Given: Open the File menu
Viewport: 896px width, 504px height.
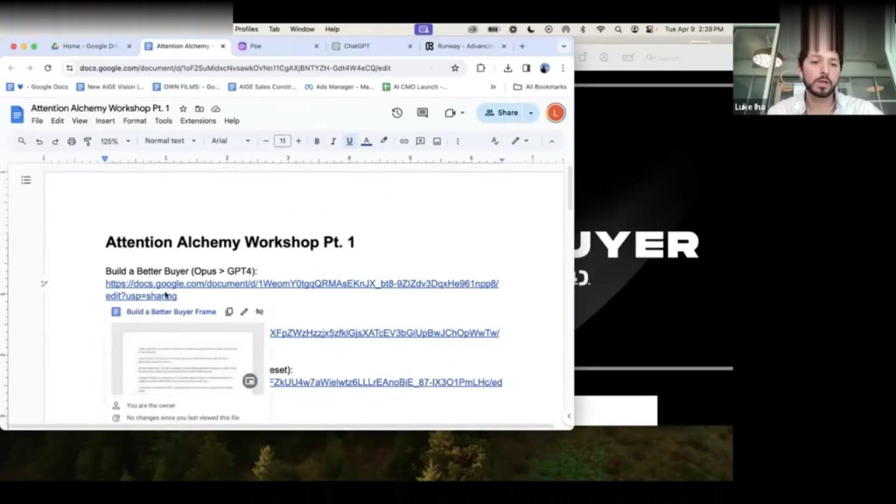Looking at the screenshot, I should pyautogui.click(x=37, y=121).
